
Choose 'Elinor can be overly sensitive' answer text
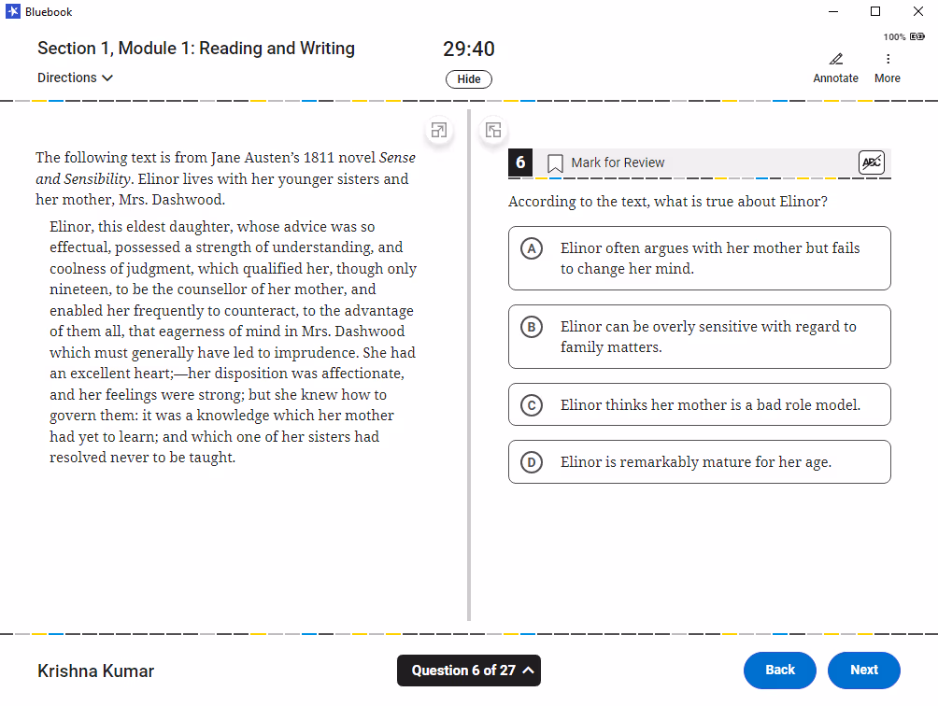coord(708,337)
